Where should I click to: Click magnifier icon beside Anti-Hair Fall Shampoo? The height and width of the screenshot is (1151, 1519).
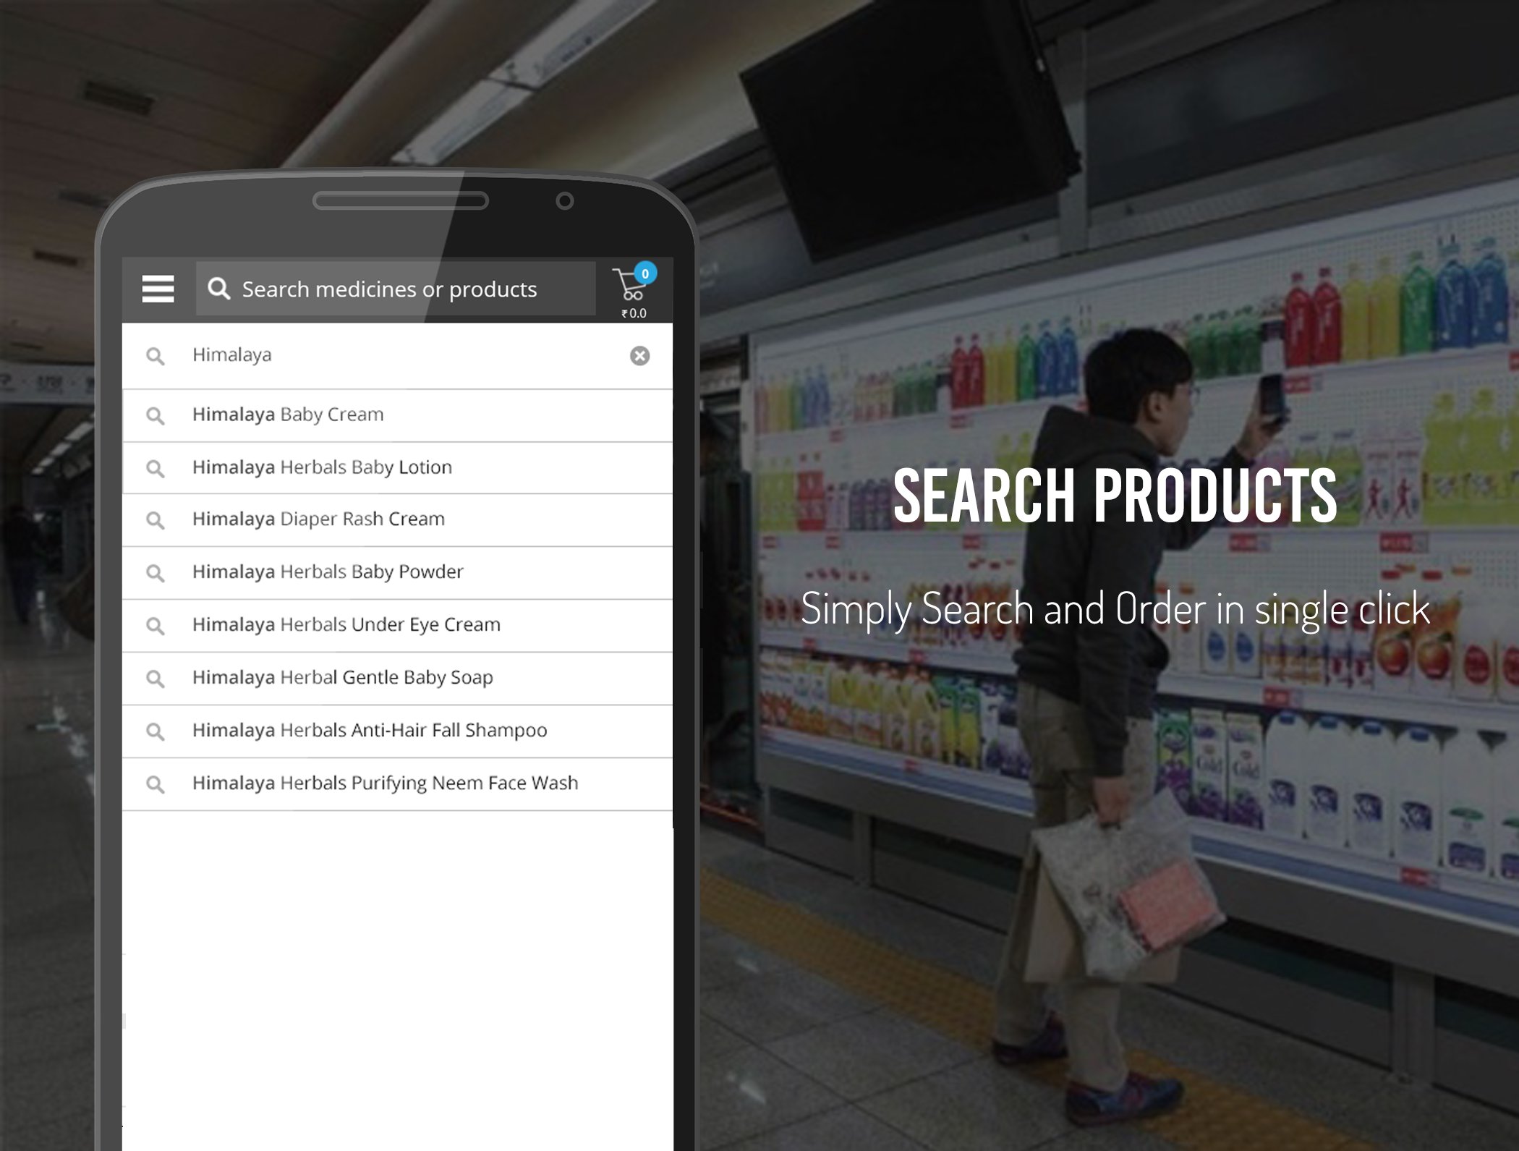(x=155, y=731)
